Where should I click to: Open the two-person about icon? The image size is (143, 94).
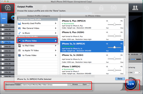pyautogui.click(x=135, y=8)
